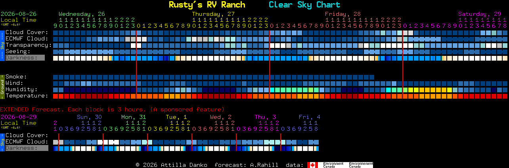The image size is (509, 168).
Task: Click the gray Darkness label button
Action: click(x=25, y=58)
